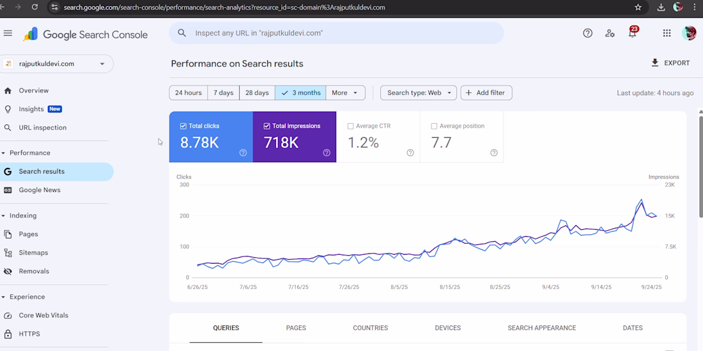Switch to the Queries tab
The width and height of the screenshot is (703, 351).
226,328
